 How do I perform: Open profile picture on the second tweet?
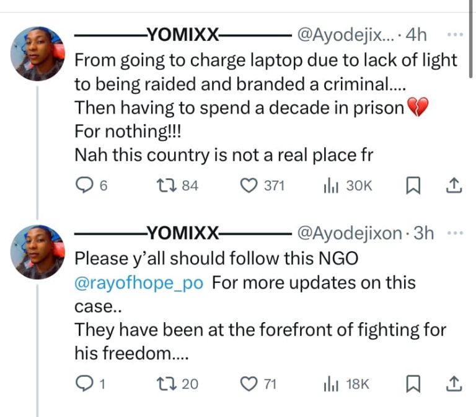pos(37,251)
